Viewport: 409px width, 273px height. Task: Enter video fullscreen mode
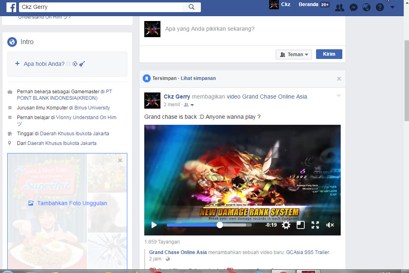[x=315, y=225]
